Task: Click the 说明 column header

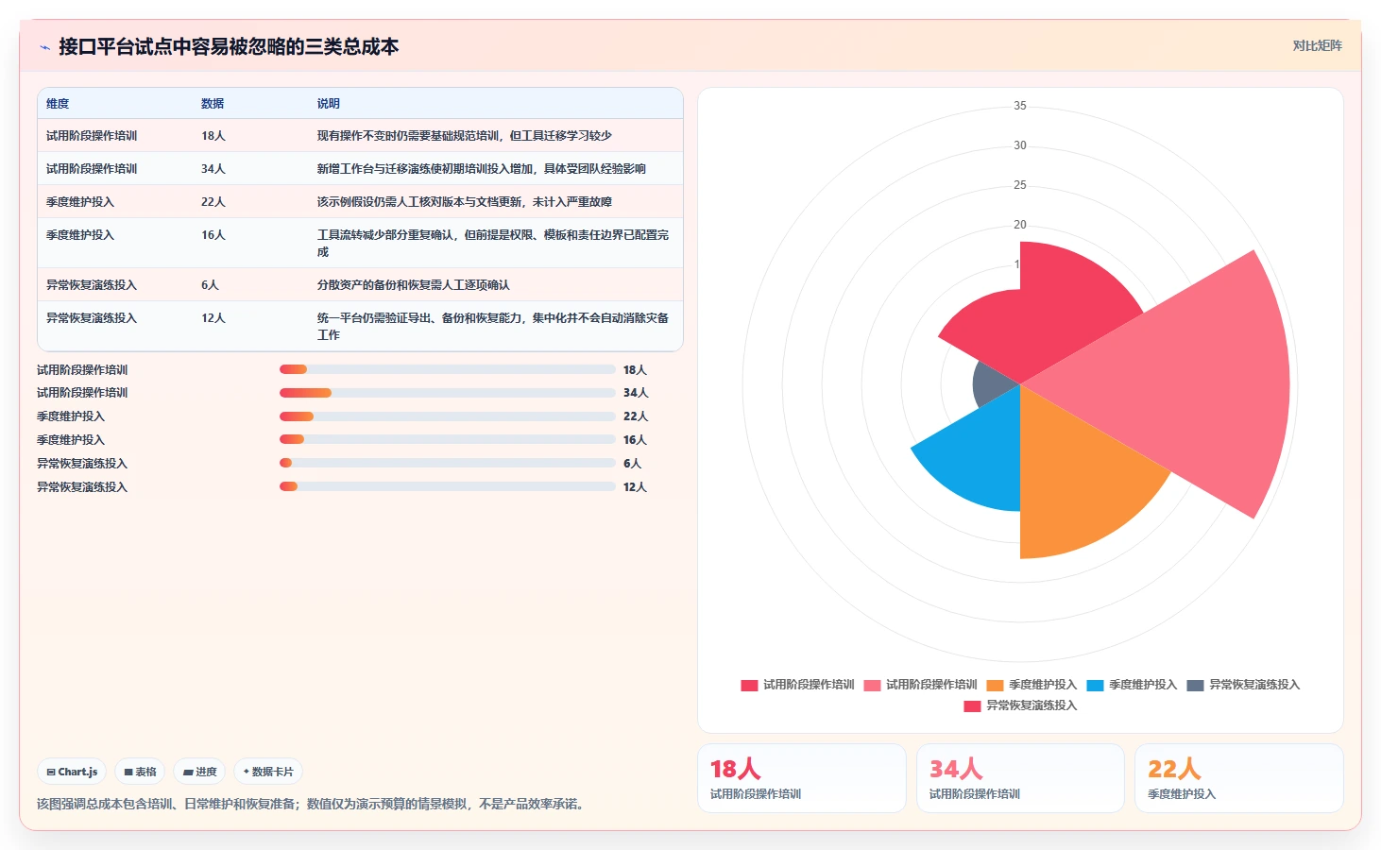Action: (x=329, y=104)
